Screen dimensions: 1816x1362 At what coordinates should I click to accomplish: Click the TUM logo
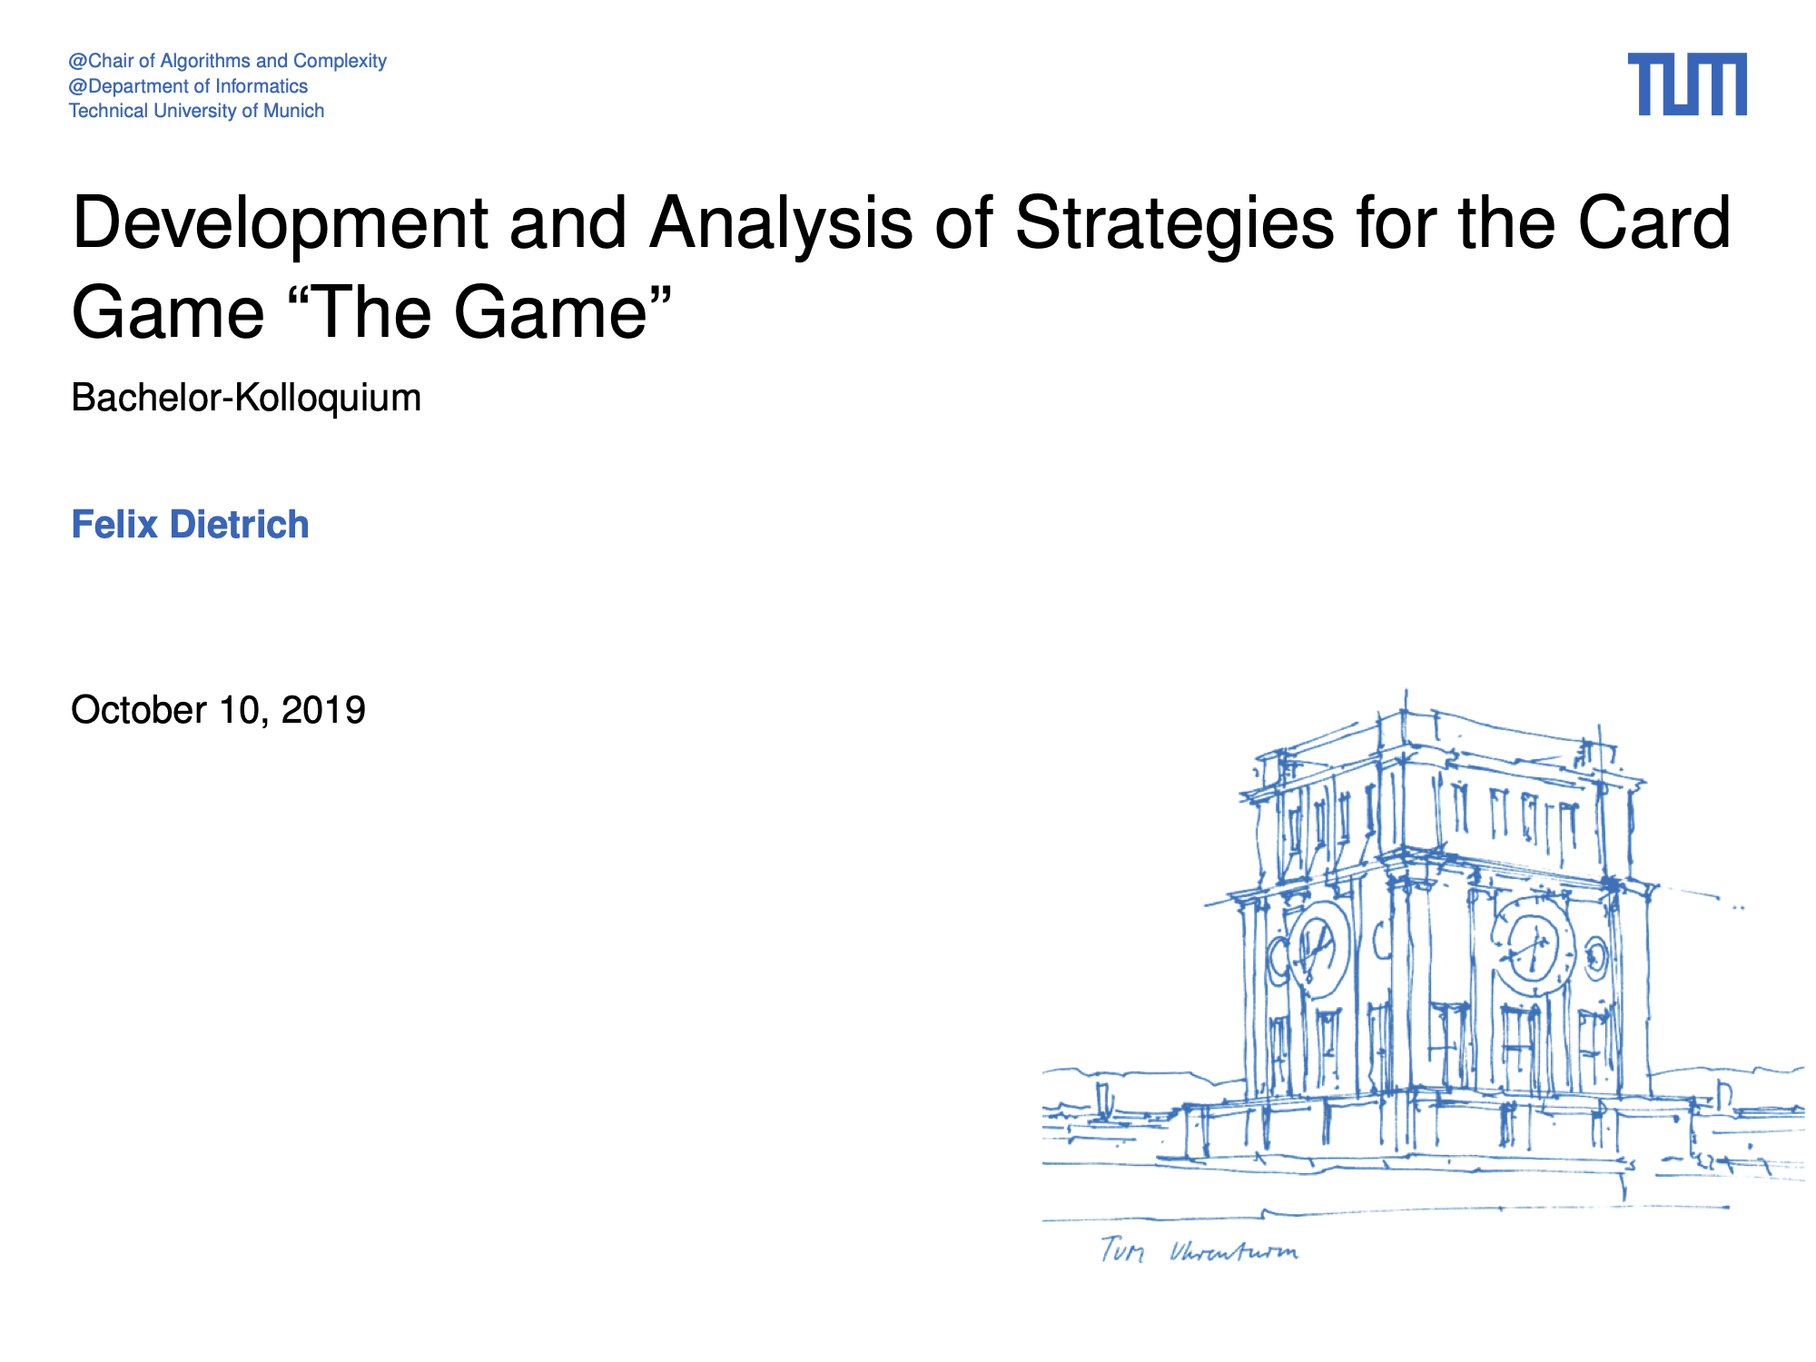(1687, 84)
